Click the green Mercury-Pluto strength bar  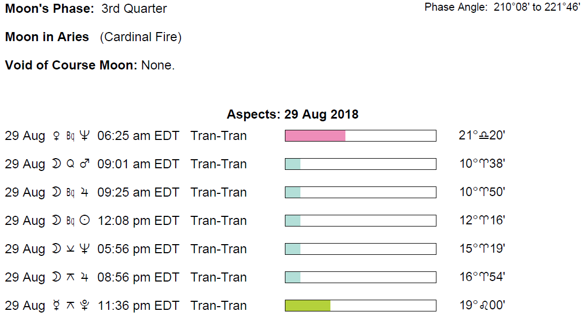tap(307, 306)
